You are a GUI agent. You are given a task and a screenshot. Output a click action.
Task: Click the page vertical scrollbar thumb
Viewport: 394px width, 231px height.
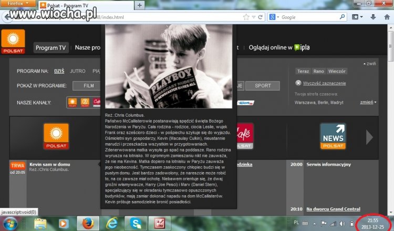(x=390, y=46)
